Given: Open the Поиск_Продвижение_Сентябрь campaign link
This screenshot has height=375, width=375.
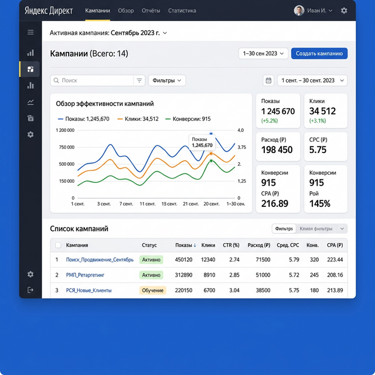Looking at the screenshot, I should tap(100, 260).
